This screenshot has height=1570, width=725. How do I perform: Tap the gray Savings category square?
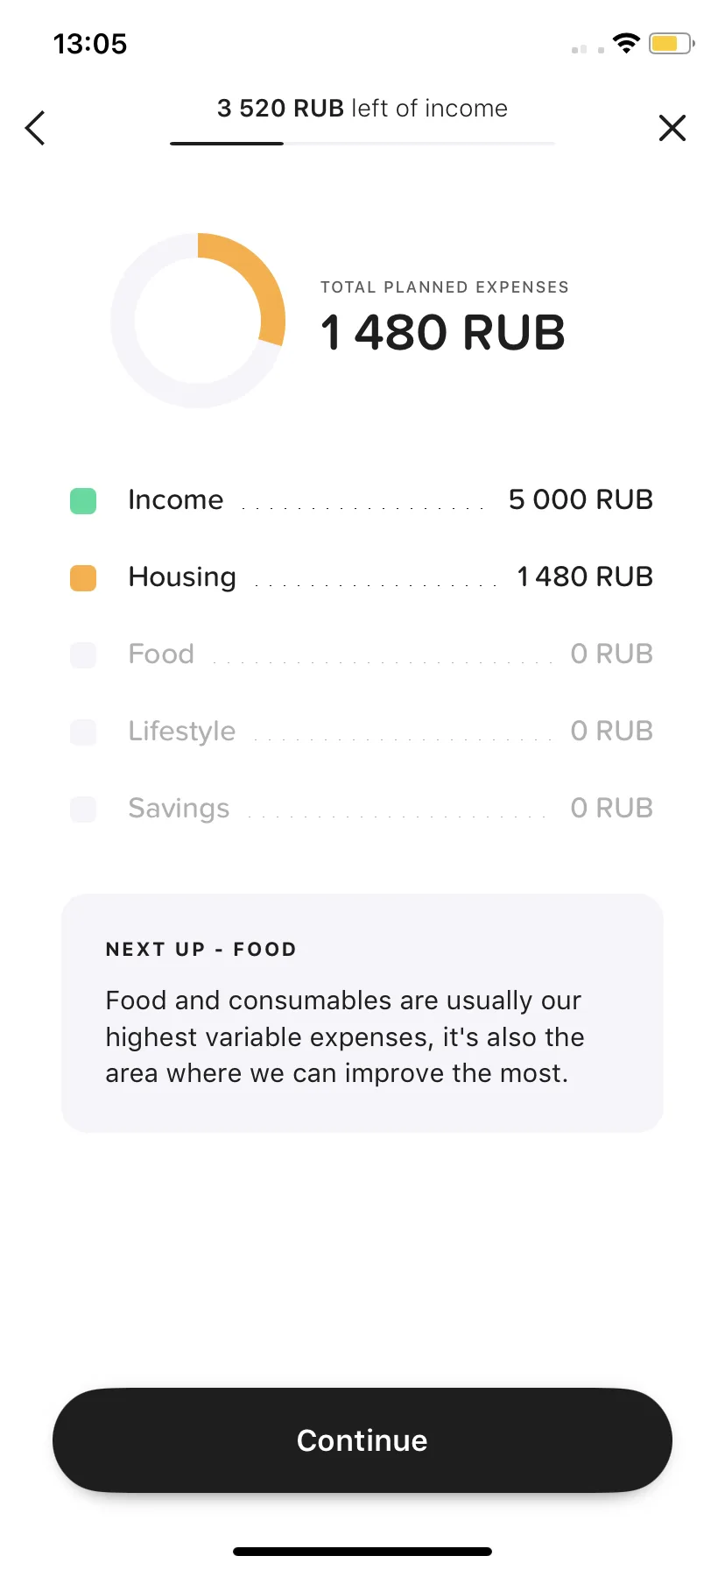click(83, 810)
